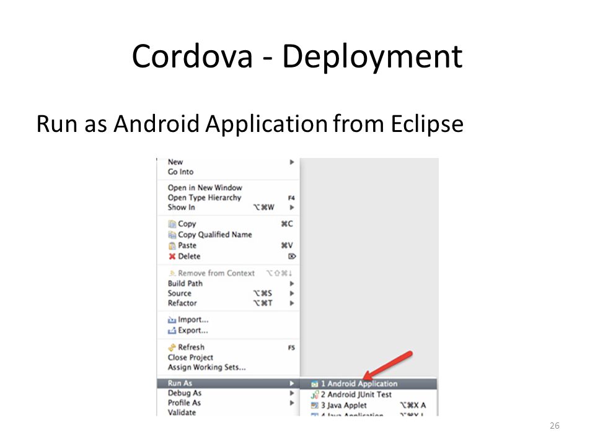The width and height of the screenshot is (595, 446).
Task: Click the Debug As entry label
Action: pos(185,393)
